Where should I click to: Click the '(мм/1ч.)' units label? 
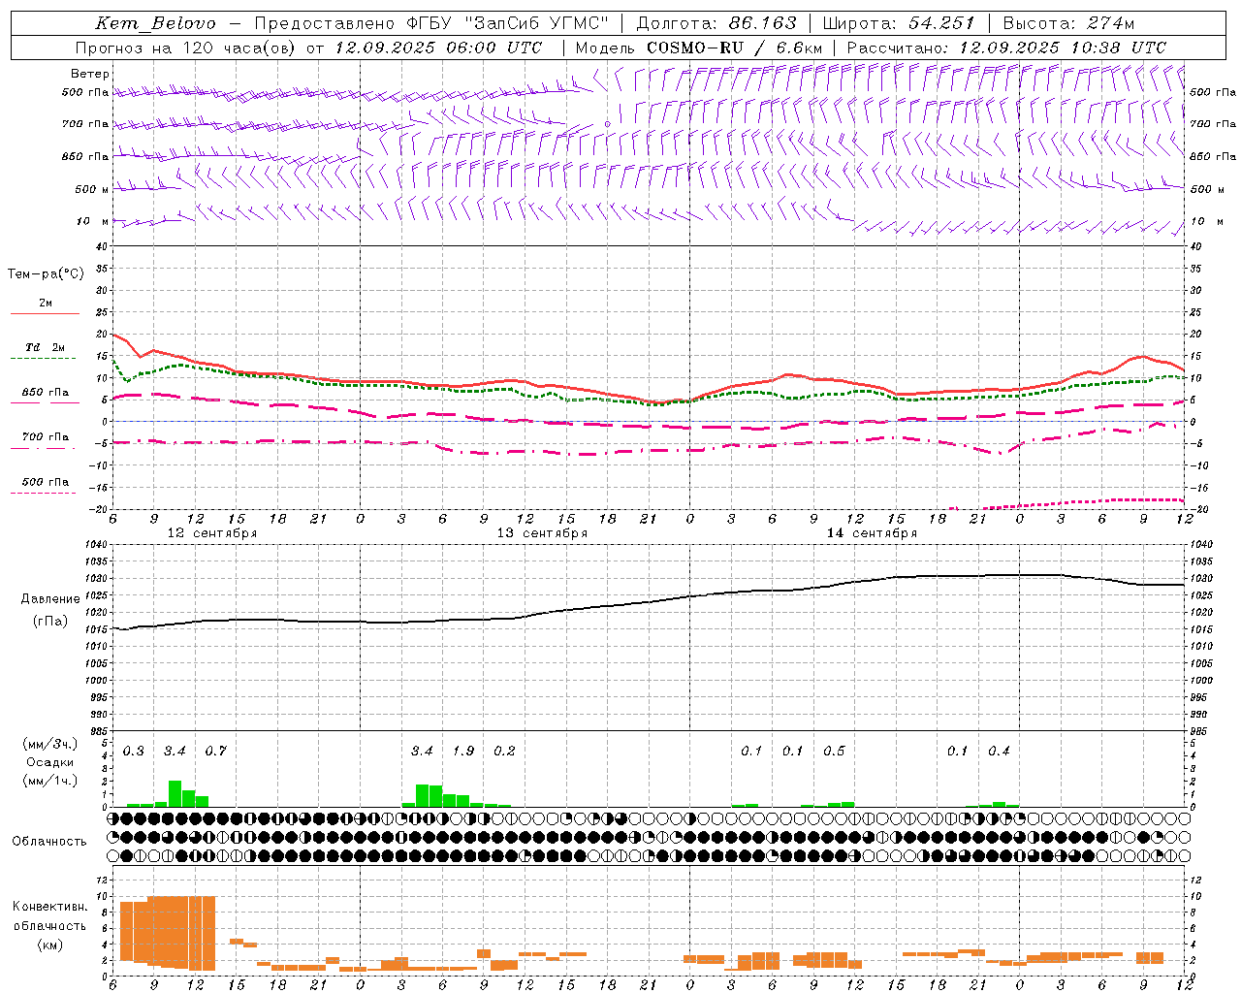click(49, 781)
